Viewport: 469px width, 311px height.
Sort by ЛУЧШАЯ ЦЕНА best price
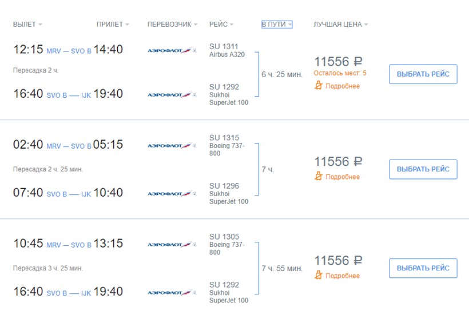pyautogui.click(x=340, y=24)
